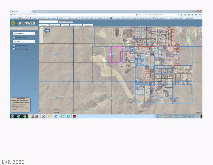The image size is (213, 165).
Task: Open the Tools menu
Action: tap(65, 25)
